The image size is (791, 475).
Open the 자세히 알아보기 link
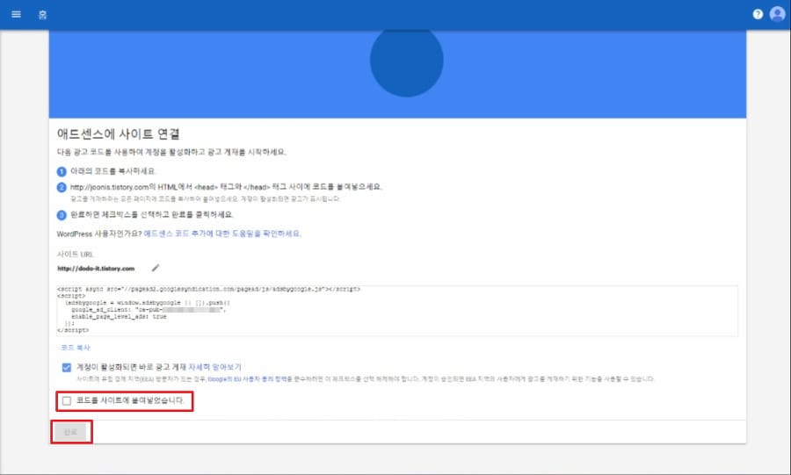click(x=215, y=367)
